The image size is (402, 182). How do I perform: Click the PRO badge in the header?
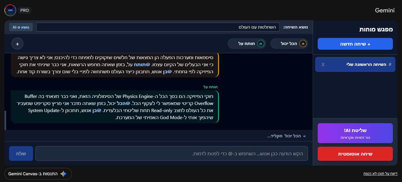[24, 10]
